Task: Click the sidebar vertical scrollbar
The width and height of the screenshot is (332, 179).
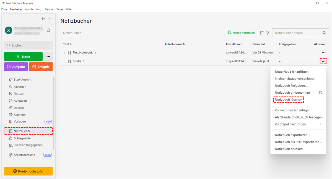Action: pyautogui.click(x=54, y=113)
